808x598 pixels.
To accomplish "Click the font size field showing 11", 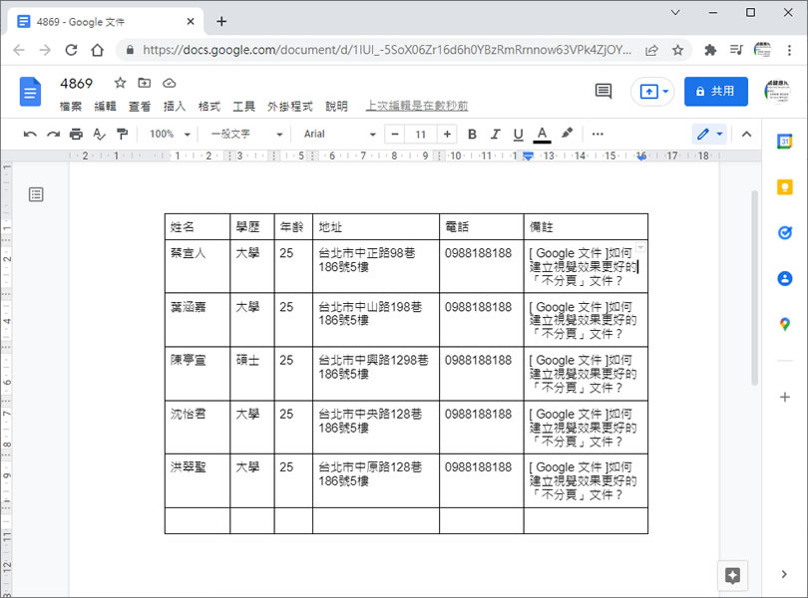I will (421, 135).
